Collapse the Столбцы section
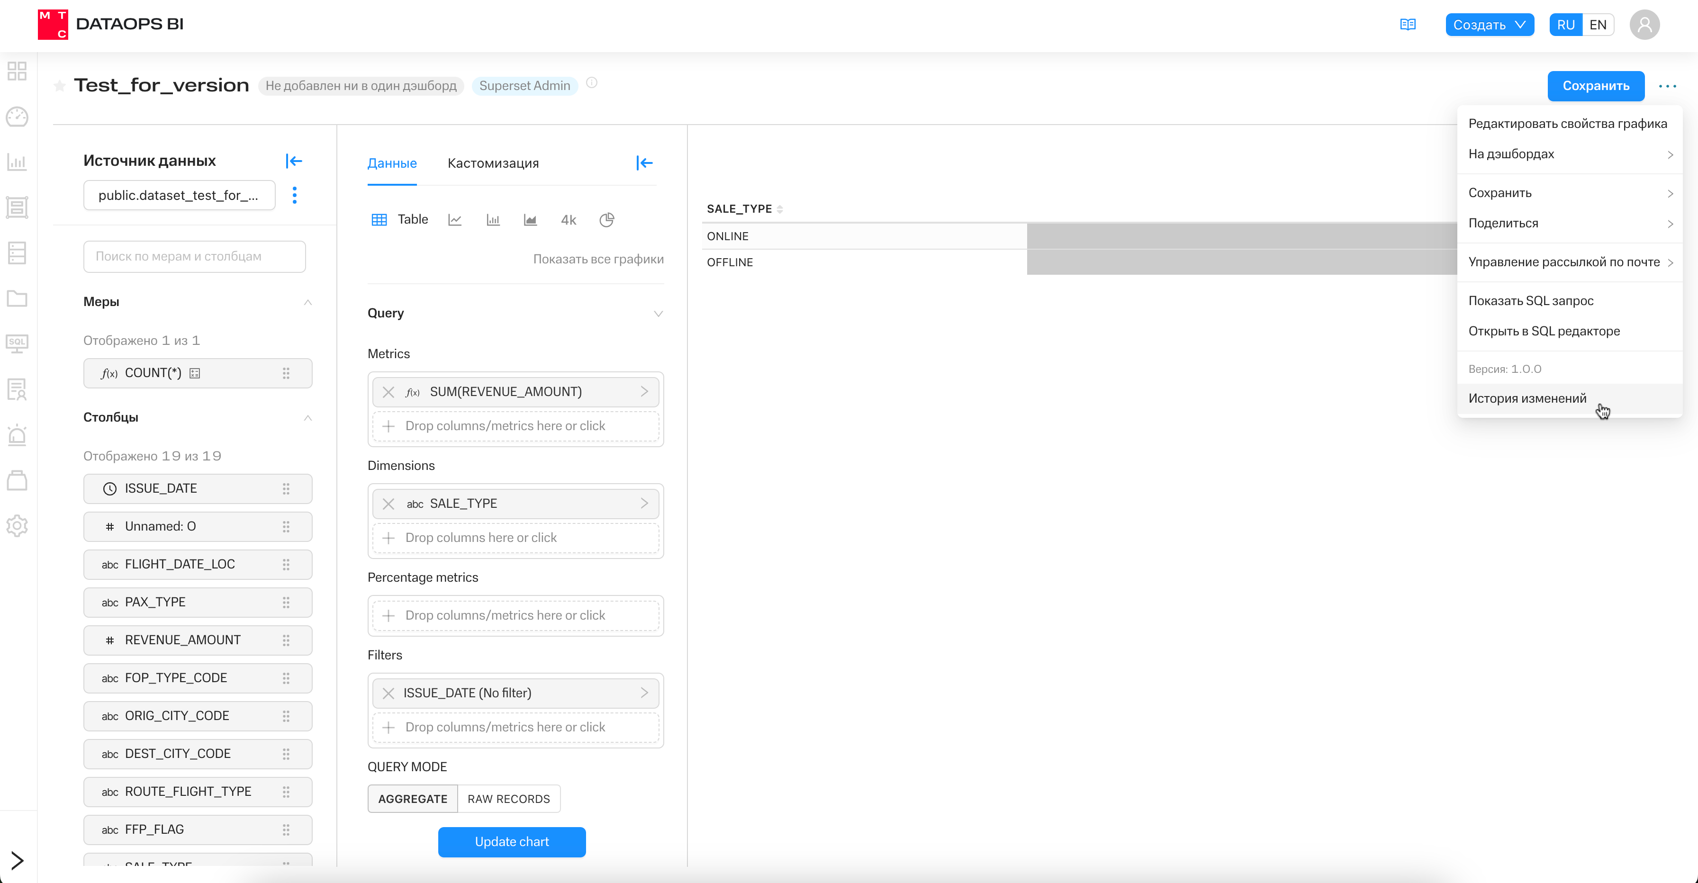 click(x=307, y=418)
